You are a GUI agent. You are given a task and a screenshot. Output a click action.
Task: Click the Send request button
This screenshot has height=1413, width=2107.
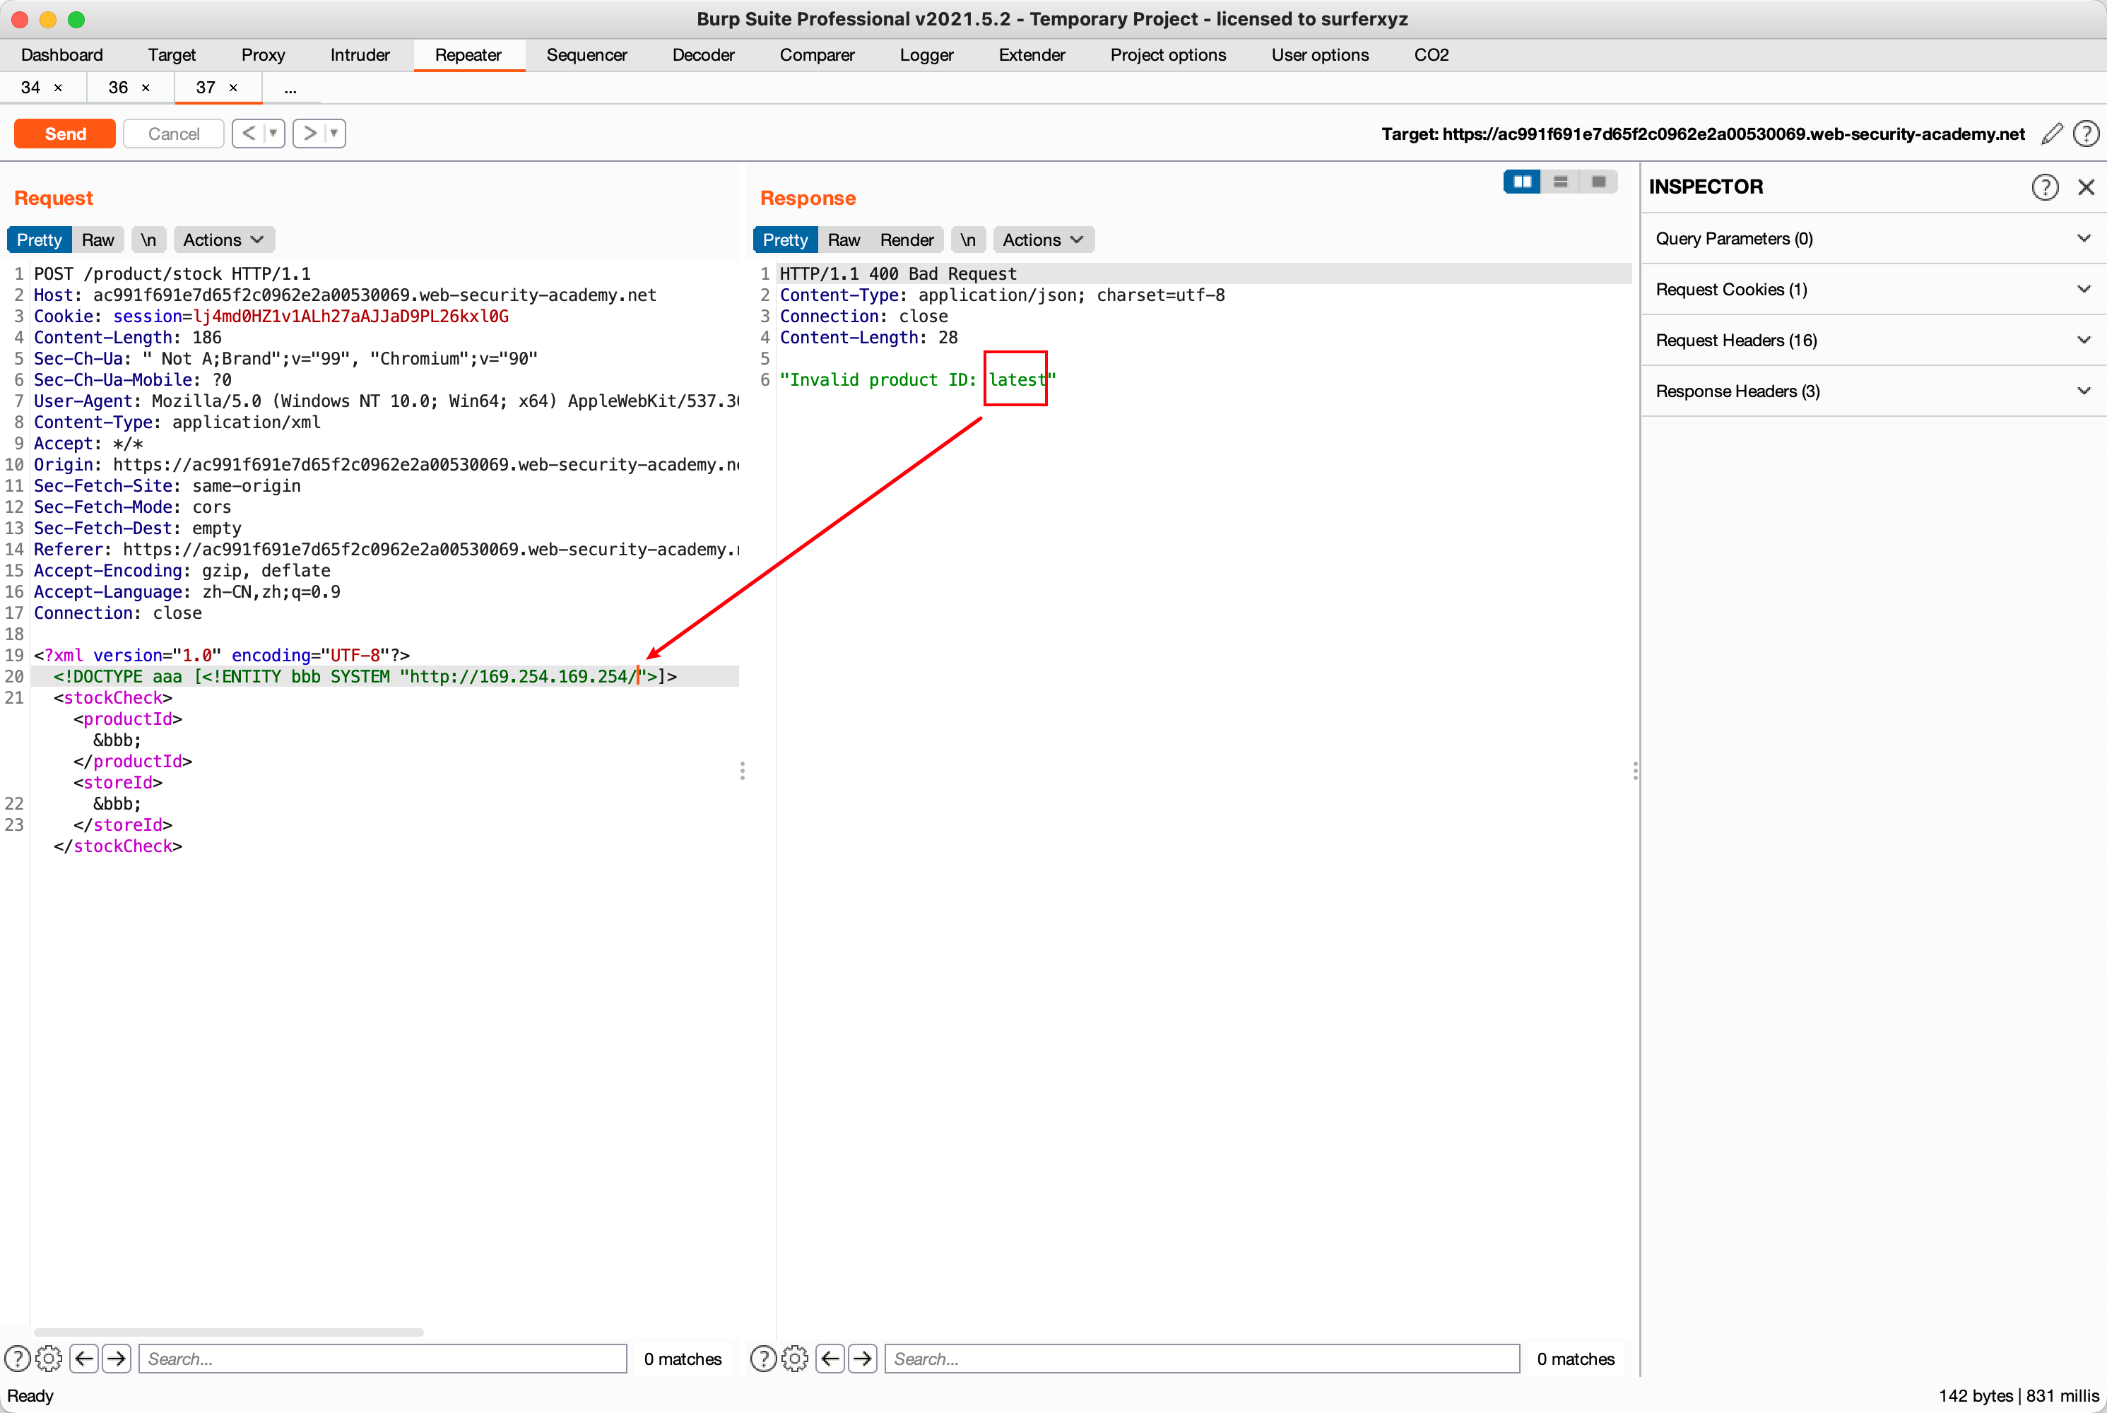click(x=65, y=134)
